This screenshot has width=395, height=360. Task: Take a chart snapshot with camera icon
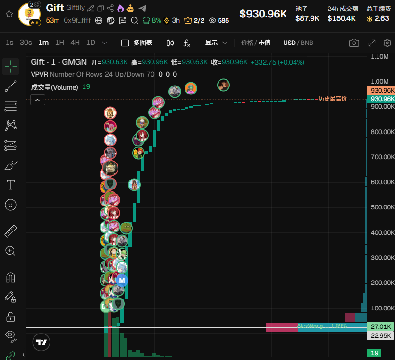[354, 43]
